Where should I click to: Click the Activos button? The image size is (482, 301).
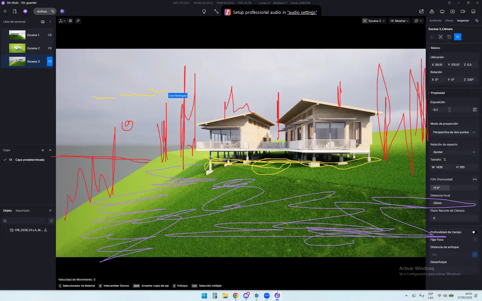[x=45, y=11]
